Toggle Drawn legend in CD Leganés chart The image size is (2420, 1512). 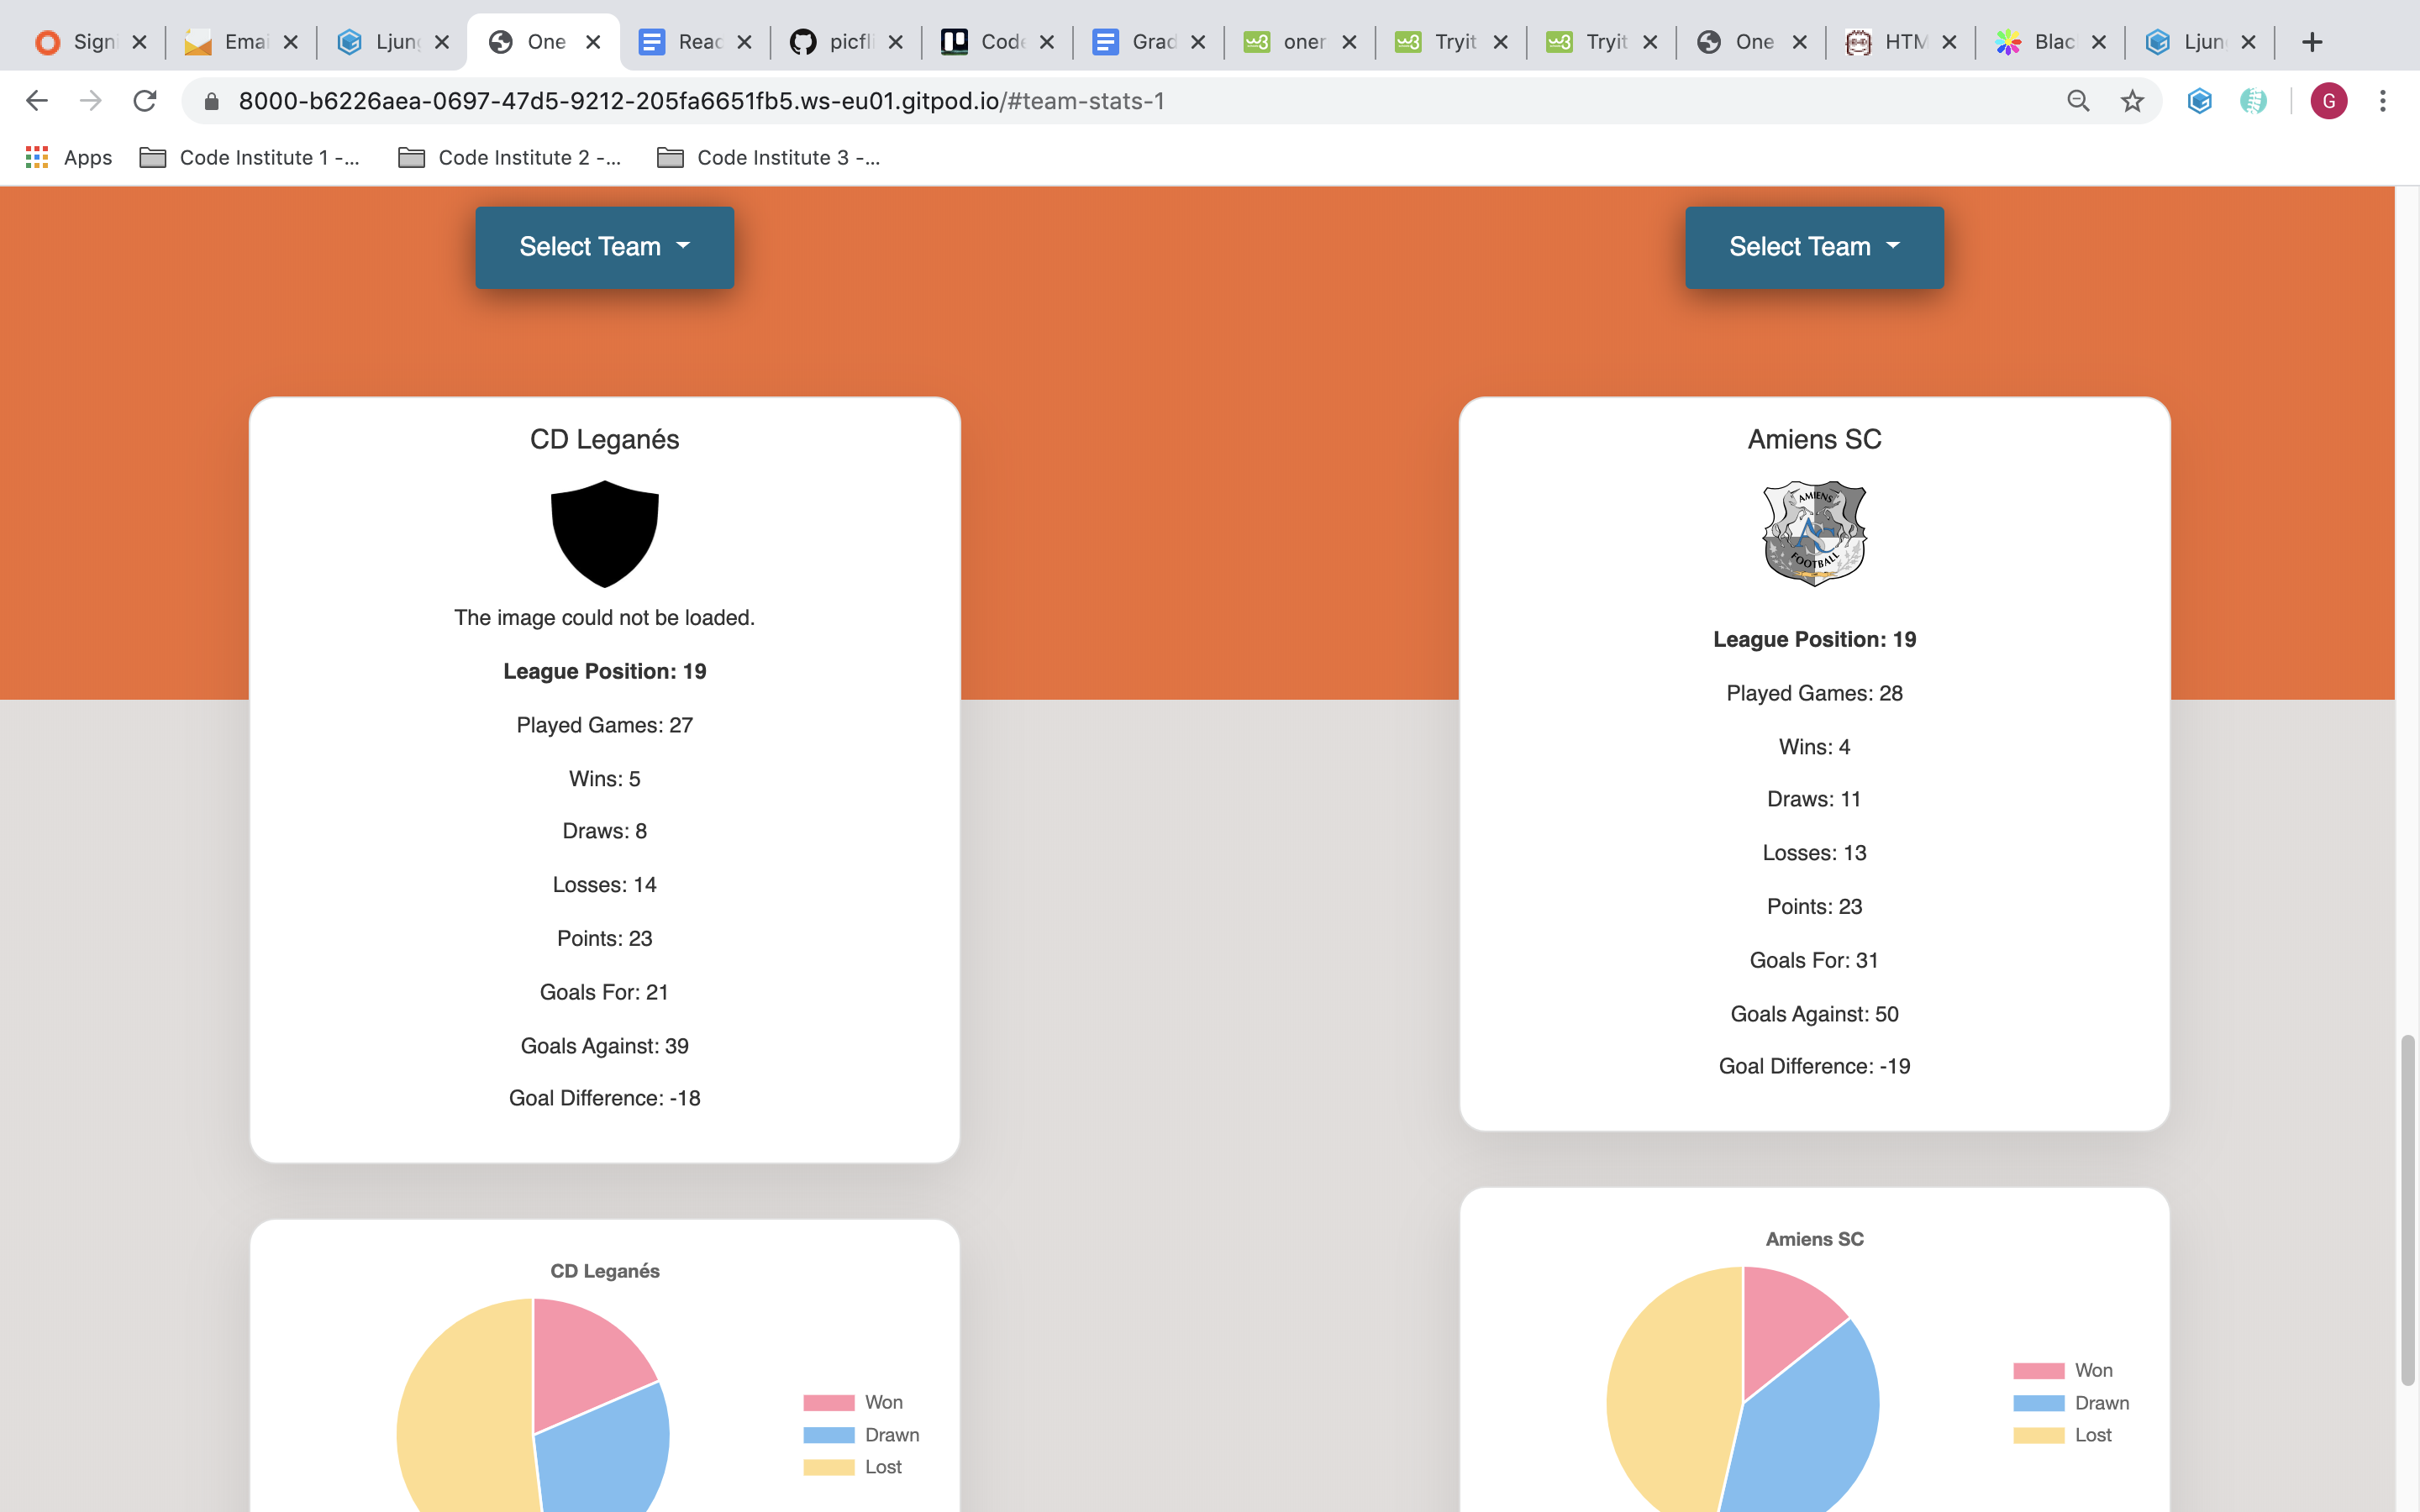click(x=861, y=1435)
